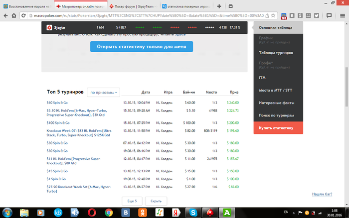349x218 pixels.
Task: Open the chat bubble extension icon
Action: [329, 15]
